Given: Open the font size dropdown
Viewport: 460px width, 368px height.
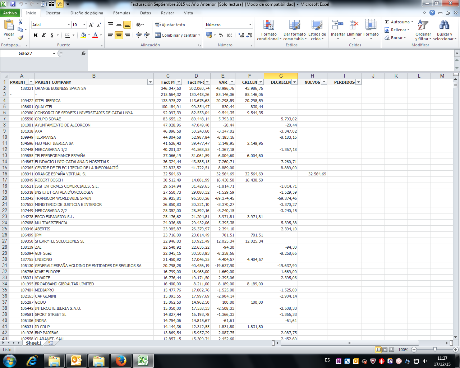Looking at the screenshot, I should (84, 25).
